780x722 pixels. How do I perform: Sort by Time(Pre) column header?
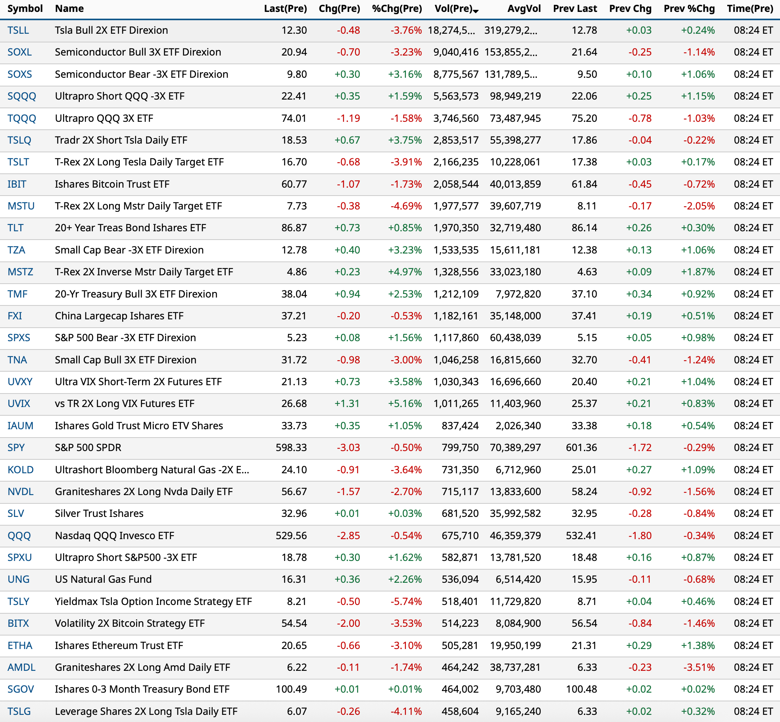pos(750,8)
